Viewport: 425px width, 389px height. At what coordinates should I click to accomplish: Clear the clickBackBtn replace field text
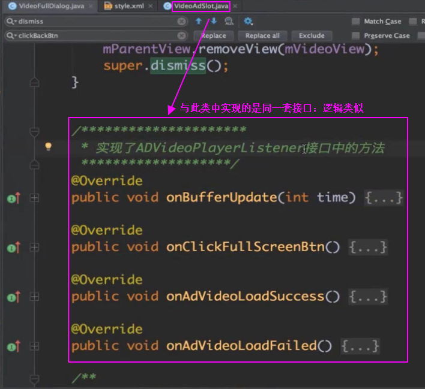pyautogui.click(x=181, y=36)
